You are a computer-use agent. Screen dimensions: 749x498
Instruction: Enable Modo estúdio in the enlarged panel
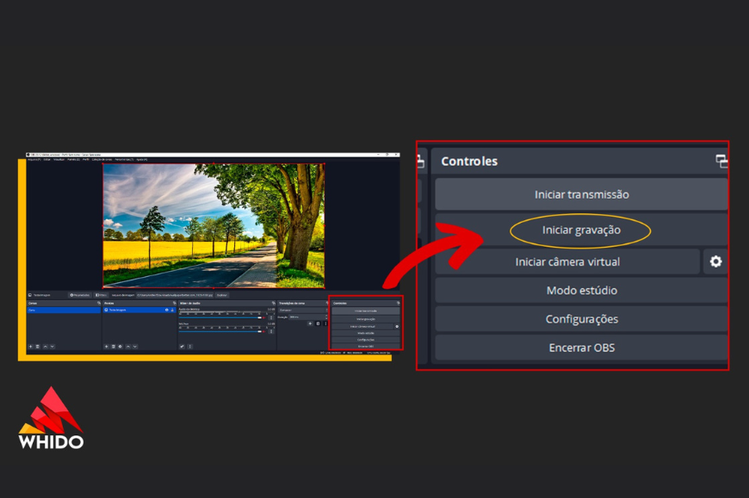click(x=581, y=290)
